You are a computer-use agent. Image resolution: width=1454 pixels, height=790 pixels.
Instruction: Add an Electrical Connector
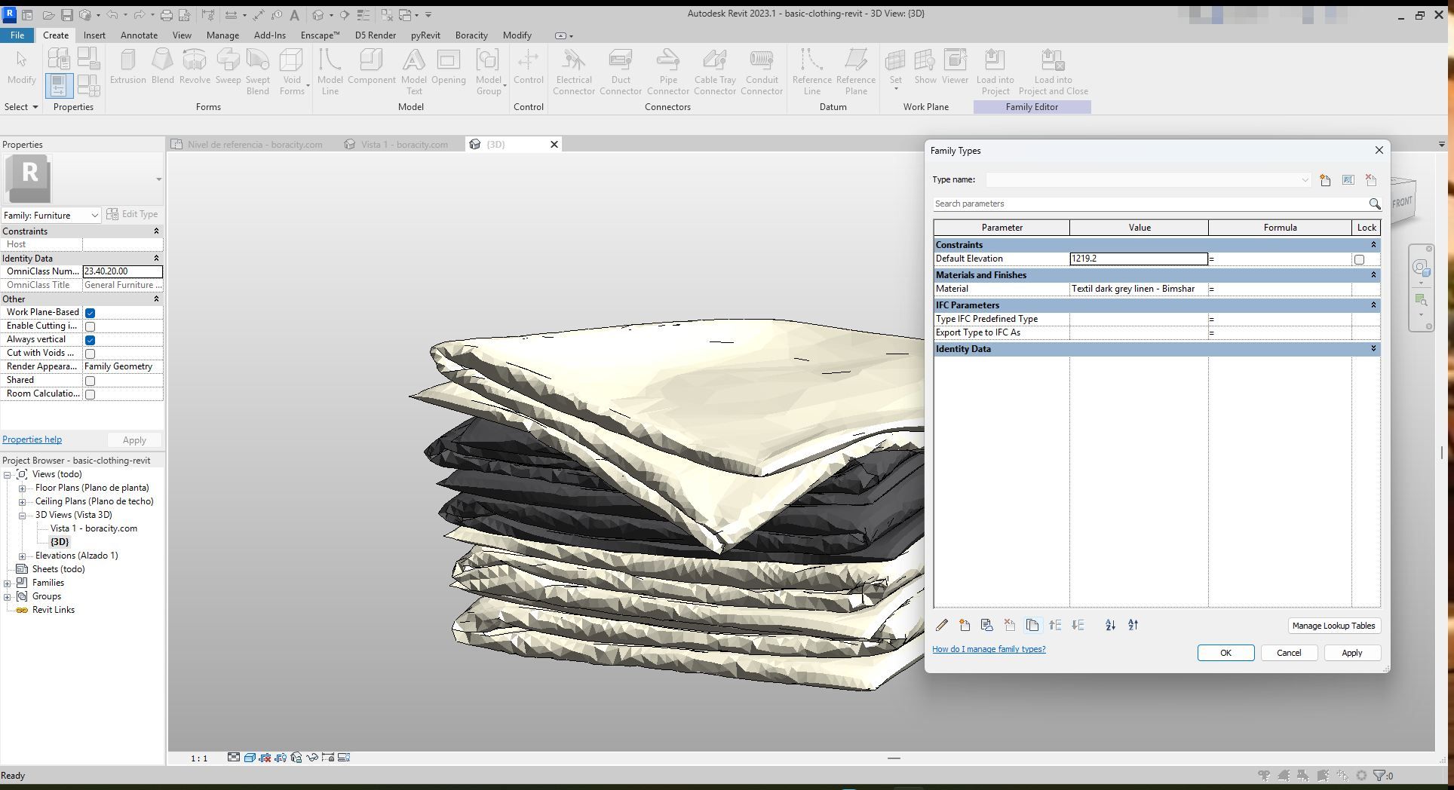(x=573, y=72)
